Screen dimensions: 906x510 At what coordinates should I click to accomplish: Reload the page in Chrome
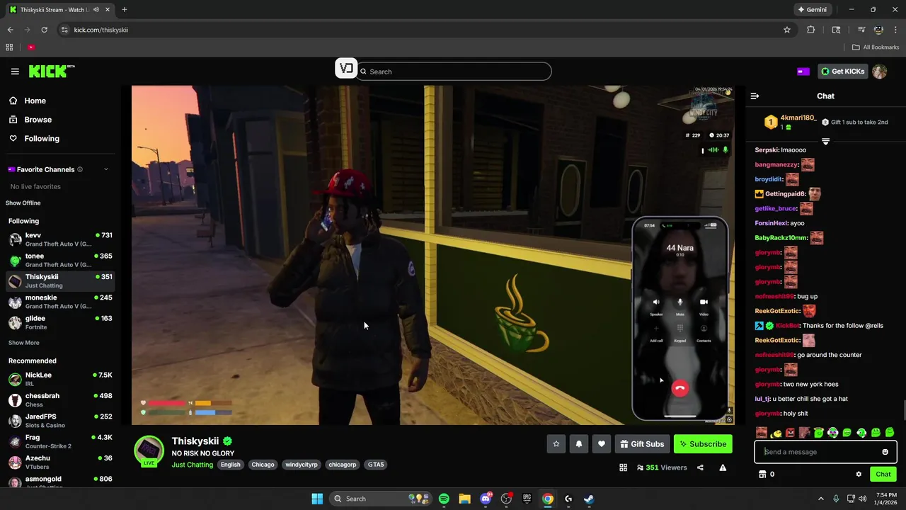[x=44, y=30]
